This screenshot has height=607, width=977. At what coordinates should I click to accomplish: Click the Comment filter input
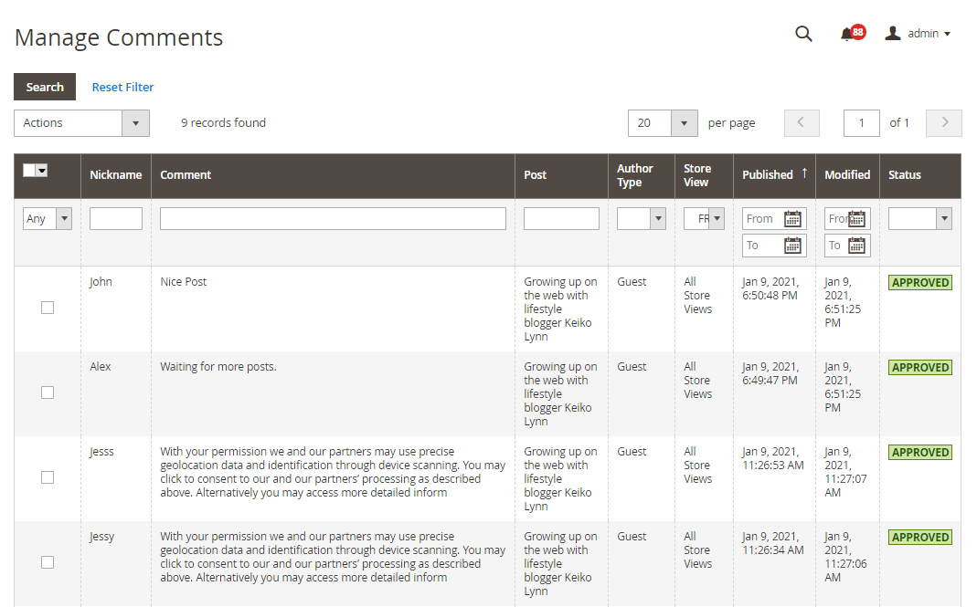[x=333, y=218]
